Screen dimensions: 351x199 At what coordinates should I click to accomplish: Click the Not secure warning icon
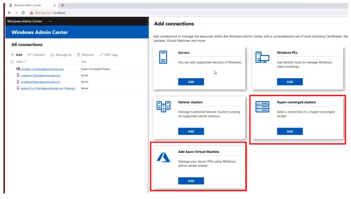click(31, 13)
